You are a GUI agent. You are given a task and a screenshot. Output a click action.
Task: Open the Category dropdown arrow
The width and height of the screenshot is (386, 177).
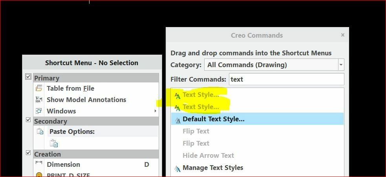click(341, 65)
